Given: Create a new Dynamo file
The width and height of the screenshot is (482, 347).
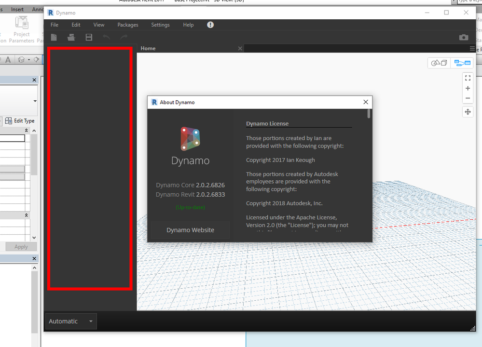Looking at the screenshot, I should pyautogui.click(x=54, y=38).
